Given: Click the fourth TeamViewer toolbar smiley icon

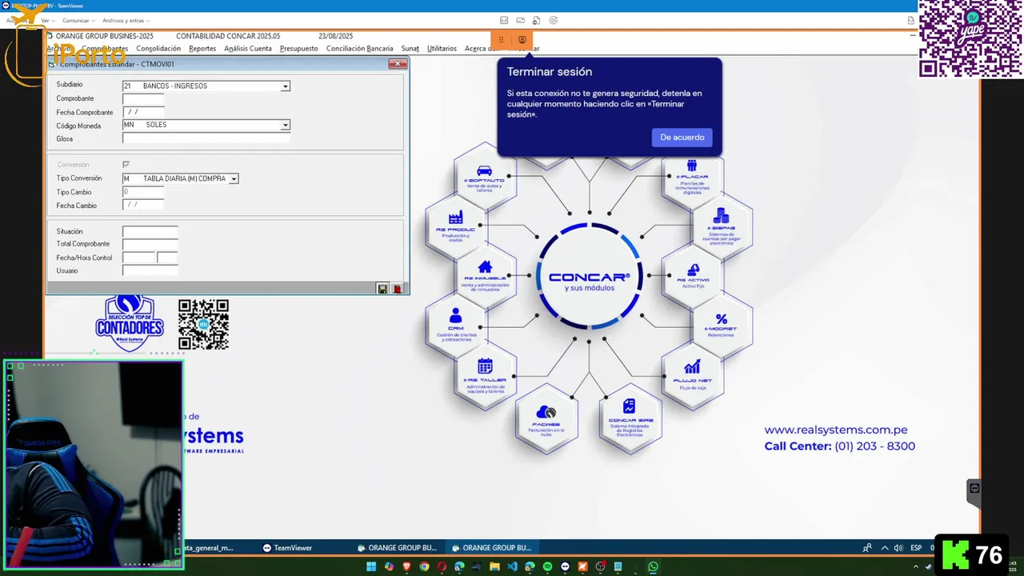Looking at the screenshot, I should pos(553,20).
